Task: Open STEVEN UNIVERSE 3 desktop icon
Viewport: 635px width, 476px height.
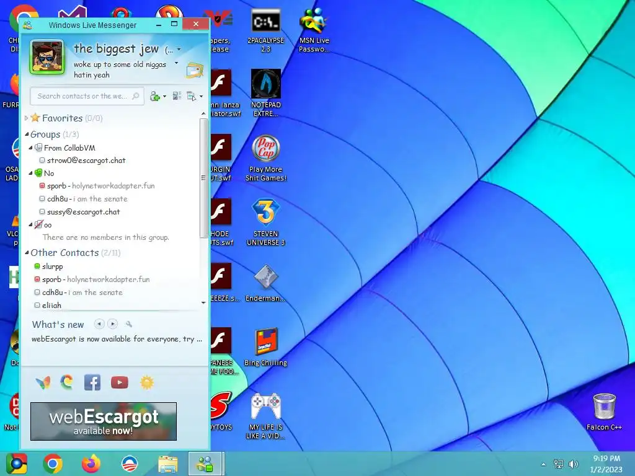Action: point(265,223)
